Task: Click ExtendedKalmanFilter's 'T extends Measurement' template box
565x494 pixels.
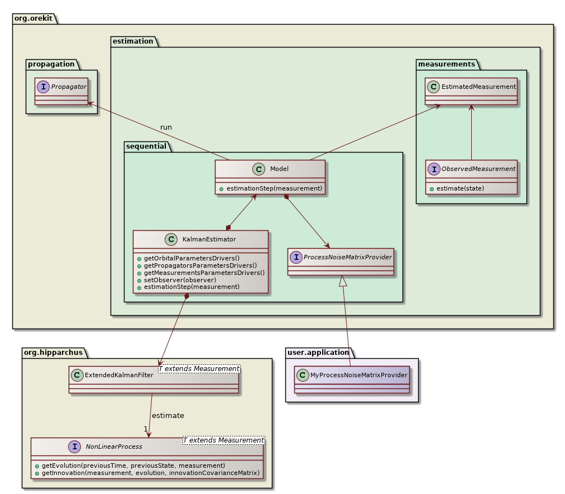Action: (x=199, y=369)
